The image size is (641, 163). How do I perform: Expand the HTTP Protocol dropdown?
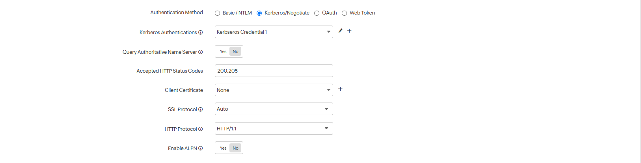tap(274, 128)
